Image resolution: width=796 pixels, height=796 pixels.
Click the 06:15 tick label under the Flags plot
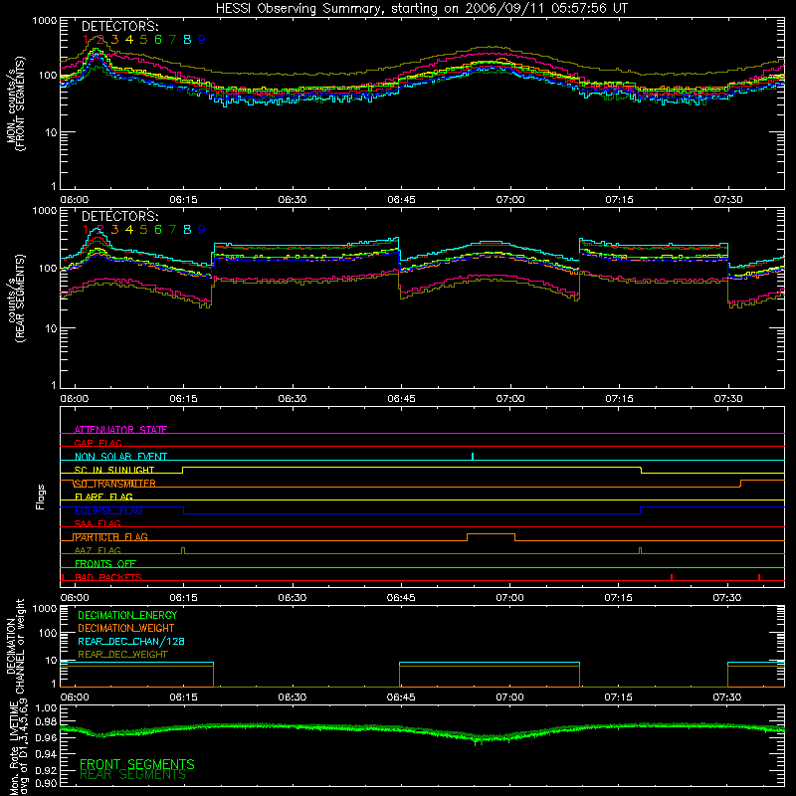183,598
